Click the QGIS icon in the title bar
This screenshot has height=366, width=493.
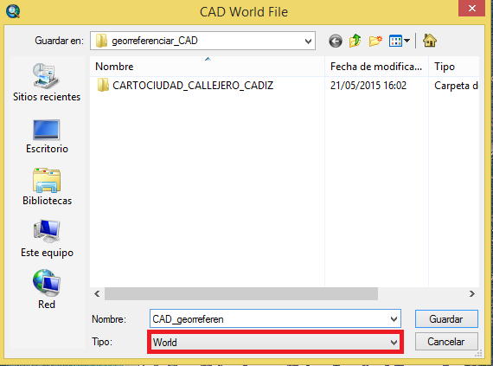13,11
